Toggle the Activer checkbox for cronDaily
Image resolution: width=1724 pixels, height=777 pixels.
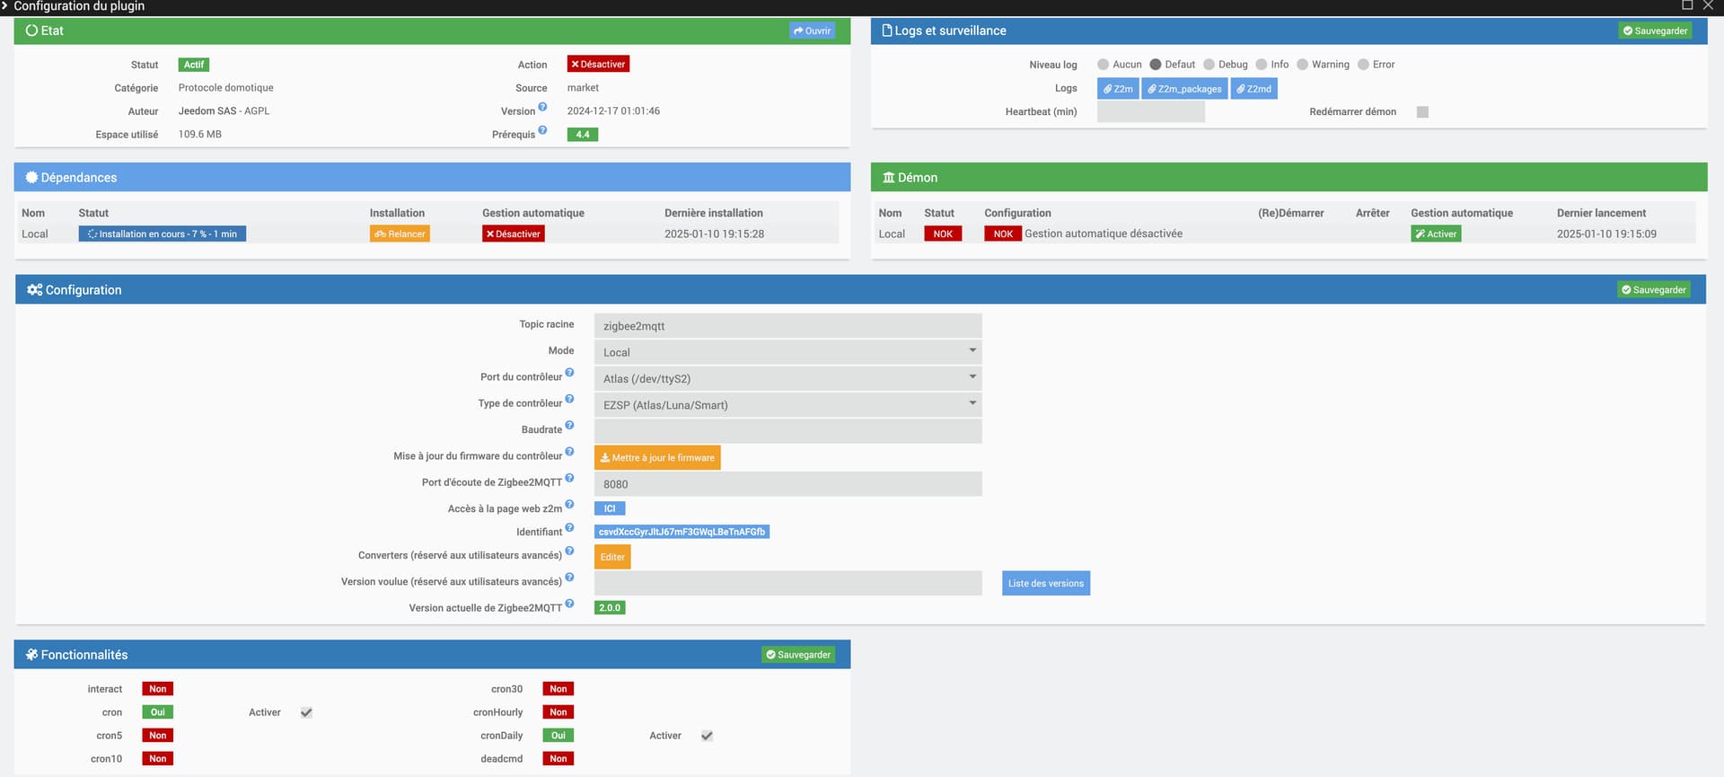click(707, 736)
